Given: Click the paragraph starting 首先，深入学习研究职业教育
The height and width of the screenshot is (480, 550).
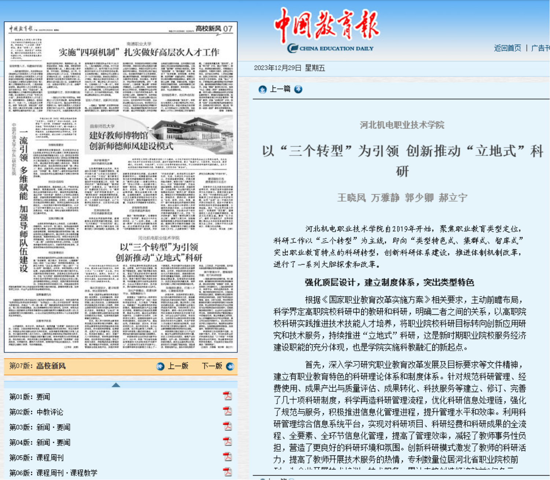Looking at the screenshot, I should coord(400,415).
